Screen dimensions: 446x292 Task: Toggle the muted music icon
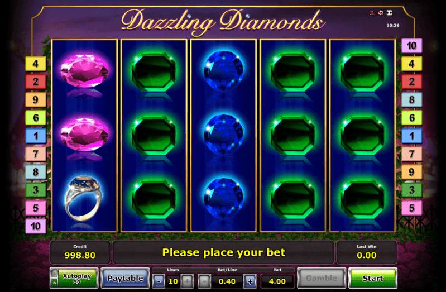coord(372,12)
